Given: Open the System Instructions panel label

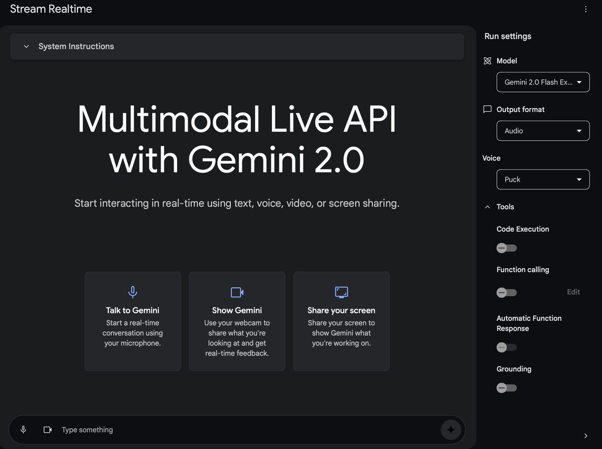Looking at the screenshot, I should point(76,46).
